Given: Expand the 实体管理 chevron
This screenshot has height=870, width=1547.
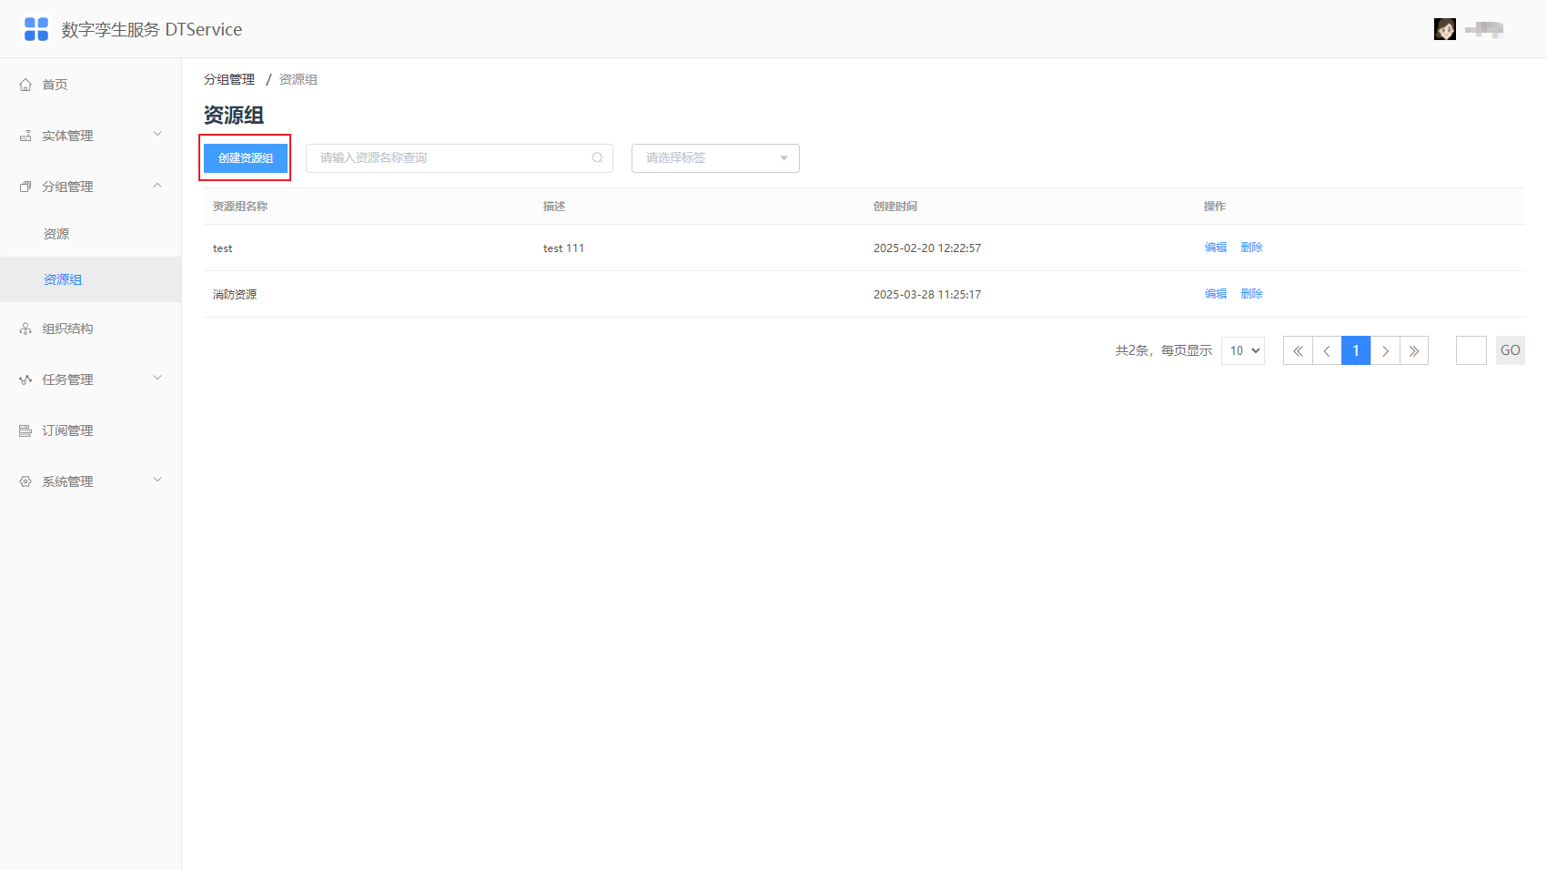Looking at the screenshot, I should point(157,135).
